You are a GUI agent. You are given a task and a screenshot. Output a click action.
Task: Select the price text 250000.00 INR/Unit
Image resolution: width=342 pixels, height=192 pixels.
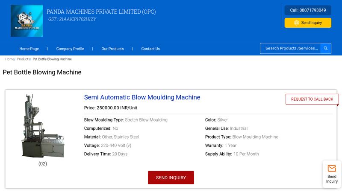click(117, 108)
